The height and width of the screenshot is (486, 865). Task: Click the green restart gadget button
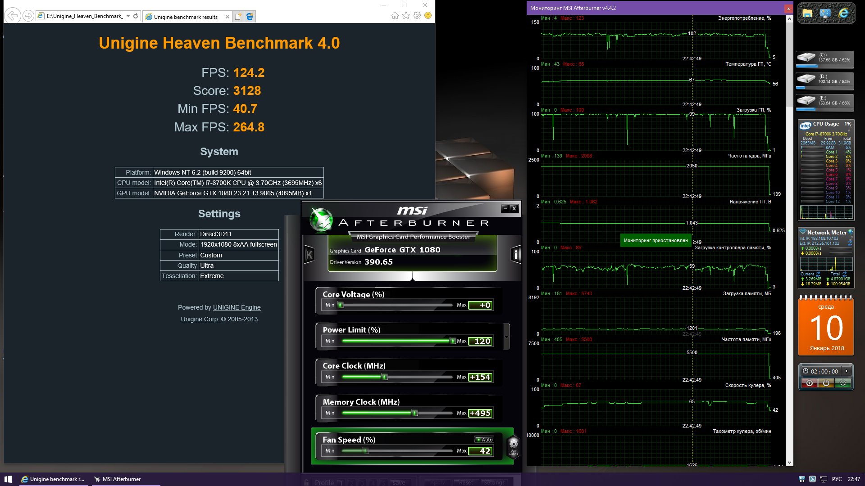click(842, 383)
